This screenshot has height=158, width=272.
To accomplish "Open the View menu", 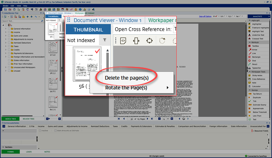I will pos(19,6).
